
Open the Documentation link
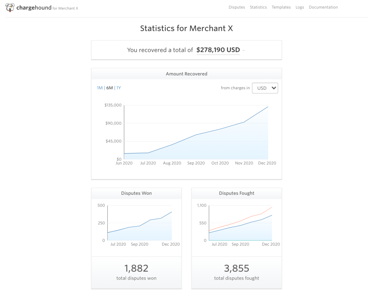coord(323,7)
